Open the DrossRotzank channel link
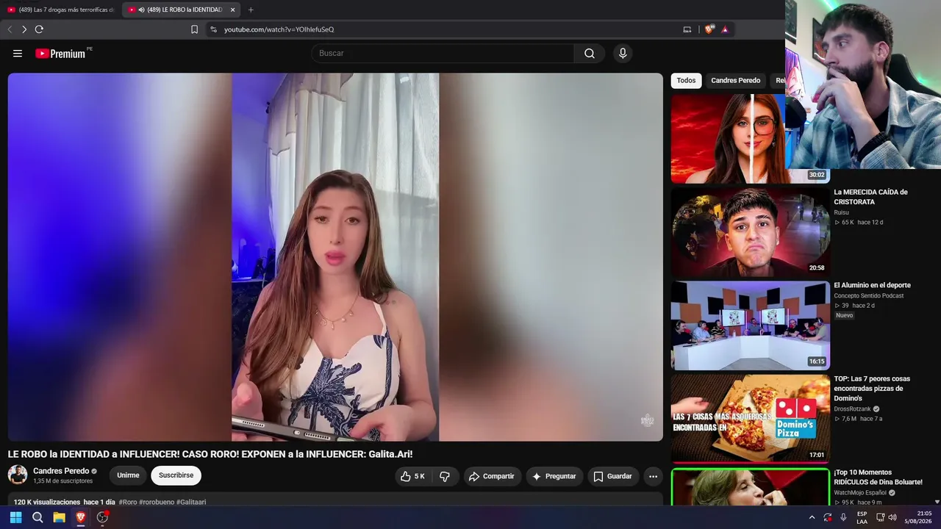This screenshot has width=941, height=529. (x=852, y=409)
